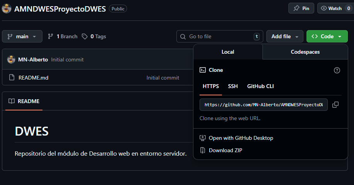
Task: Click the branch icon beside 1 Branch
Action: [50, 36]
